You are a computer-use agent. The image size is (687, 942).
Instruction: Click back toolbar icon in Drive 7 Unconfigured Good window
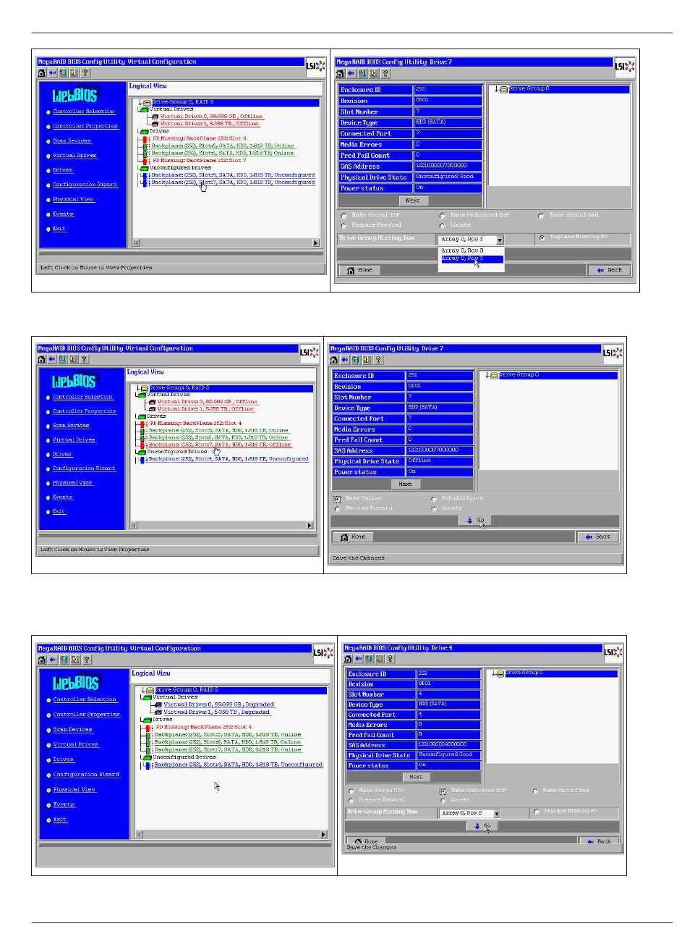[x=351, y=73]
